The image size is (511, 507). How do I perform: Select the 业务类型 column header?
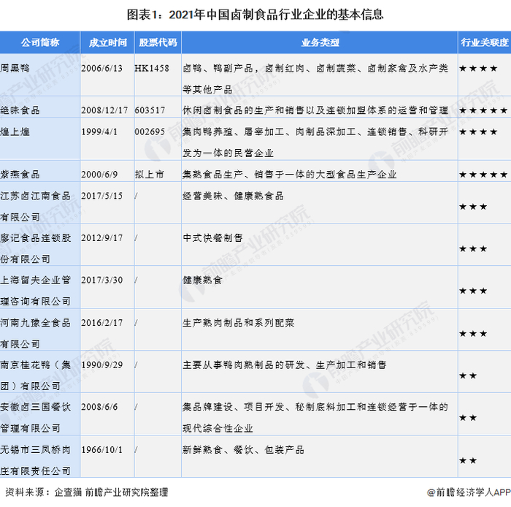pyautogui.click(x=320, y=42)
